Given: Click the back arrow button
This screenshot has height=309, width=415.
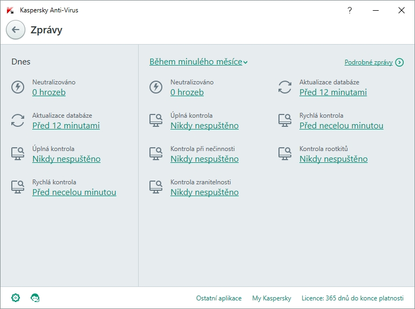Looking at the screenshot, I should click(16, 30).
